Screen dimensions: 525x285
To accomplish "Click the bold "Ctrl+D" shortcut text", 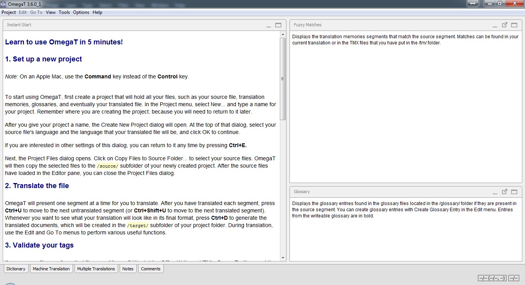I will tap(219, 218).
